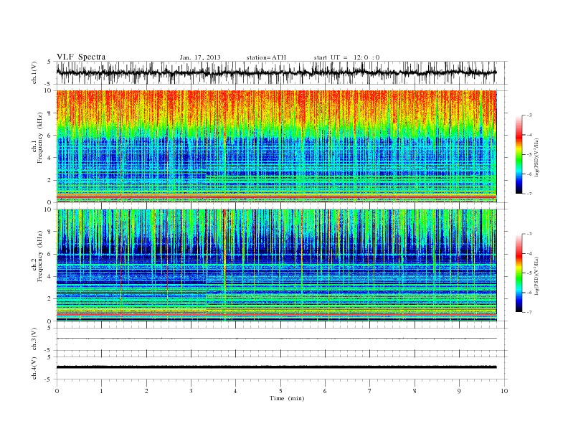This screenshot has height=439, width=568.
Task: Click the ch.2 spectrogram color bar
Action: [x=519, y=273]
